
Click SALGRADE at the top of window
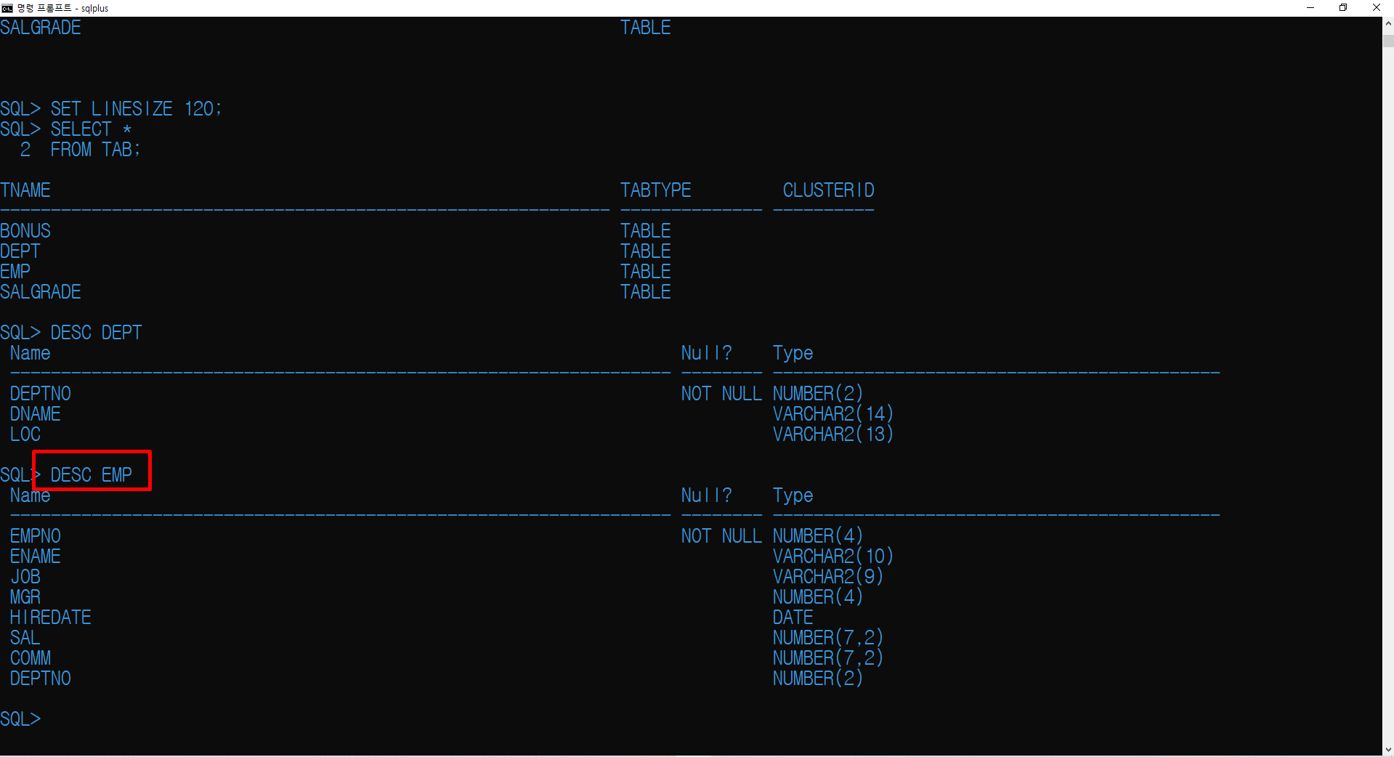tap(41, 28)
